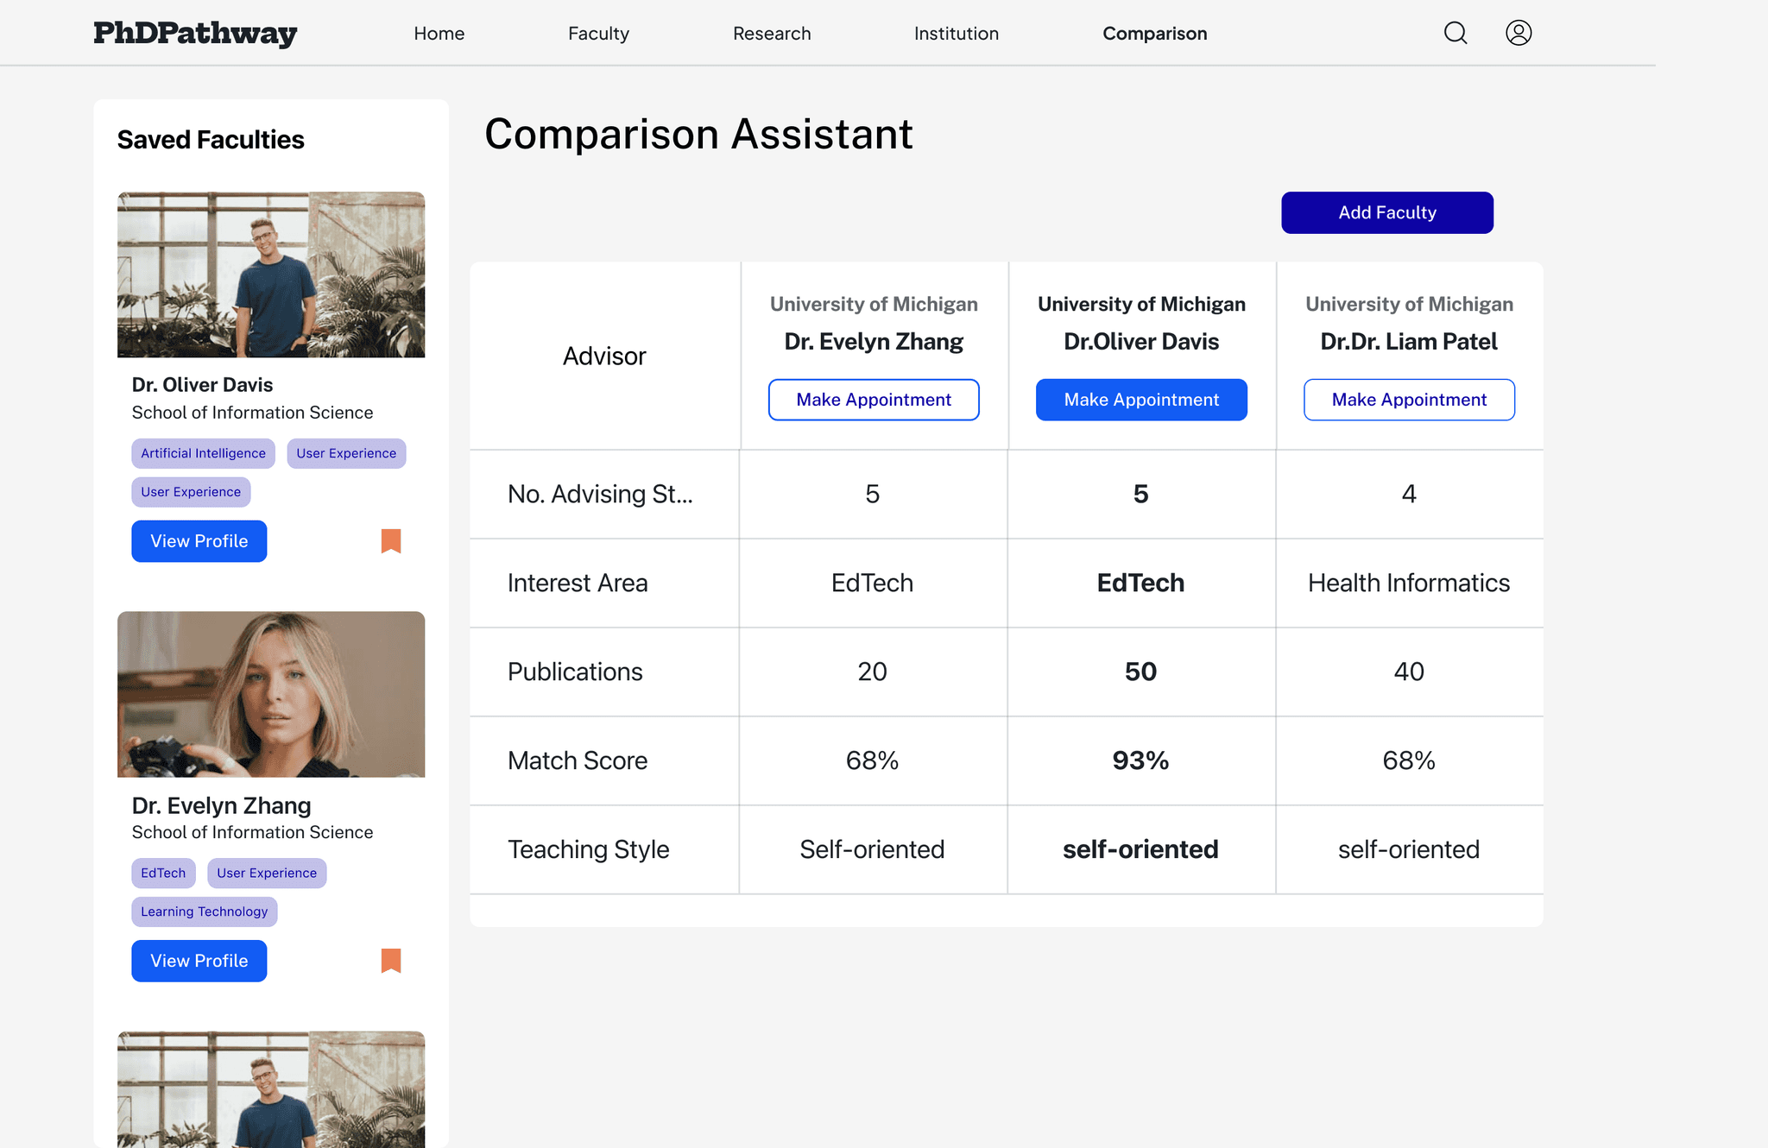This screenshot has width=1768, height=1148.
Task: Toggle bookmark for Dr. Evelyn Zhang
Action: click(x=391, y=961)
